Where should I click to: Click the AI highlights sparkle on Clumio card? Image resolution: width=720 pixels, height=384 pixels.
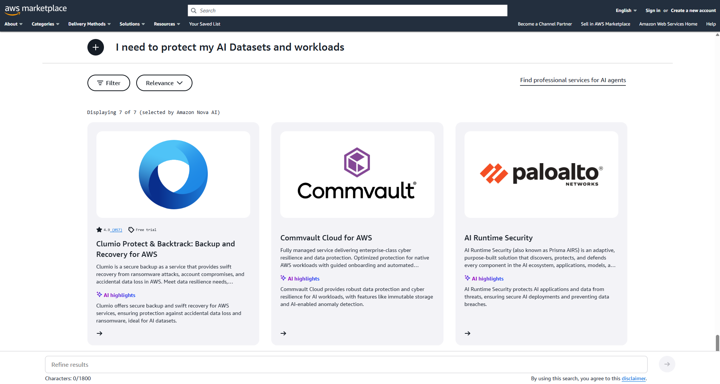[x=99, y=294]
